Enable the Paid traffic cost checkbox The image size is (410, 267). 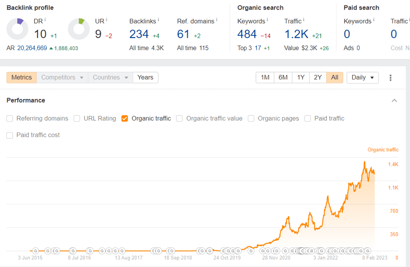pyautogui.click(x=10, y=135)
